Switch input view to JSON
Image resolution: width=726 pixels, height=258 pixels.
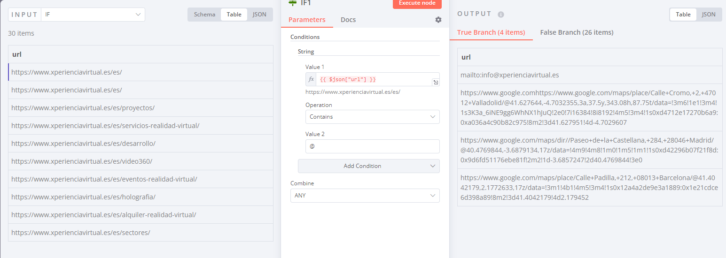[x=259, y=15]
